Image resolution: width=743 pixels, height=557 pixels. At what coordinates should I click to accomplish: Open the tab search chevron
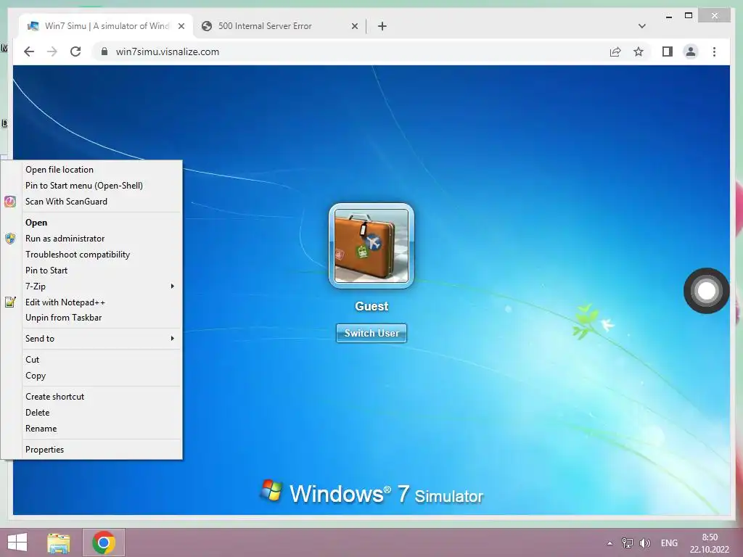coord(641,26)
